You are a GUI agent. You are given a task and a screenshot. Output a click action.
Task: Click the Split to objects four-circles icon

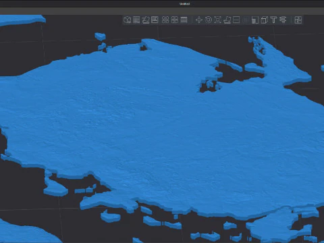coord(165,20)
